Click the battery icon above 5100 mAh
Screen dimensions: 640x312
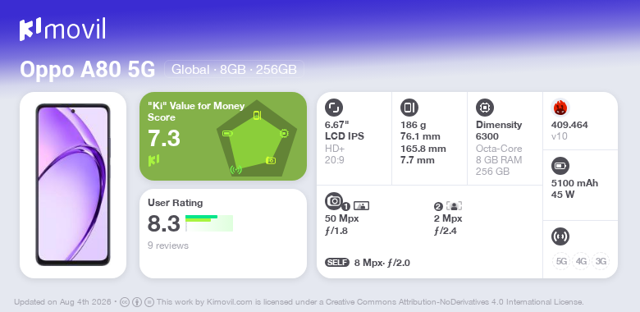click(x=560, y=166)
